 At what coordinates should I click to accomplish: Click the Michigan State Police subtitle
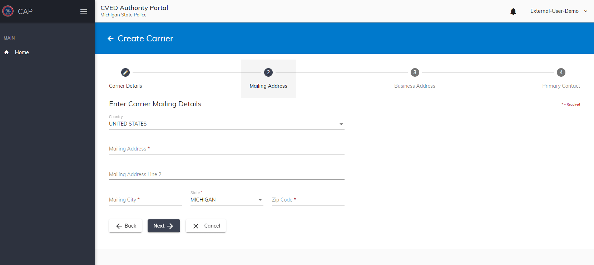123,15
